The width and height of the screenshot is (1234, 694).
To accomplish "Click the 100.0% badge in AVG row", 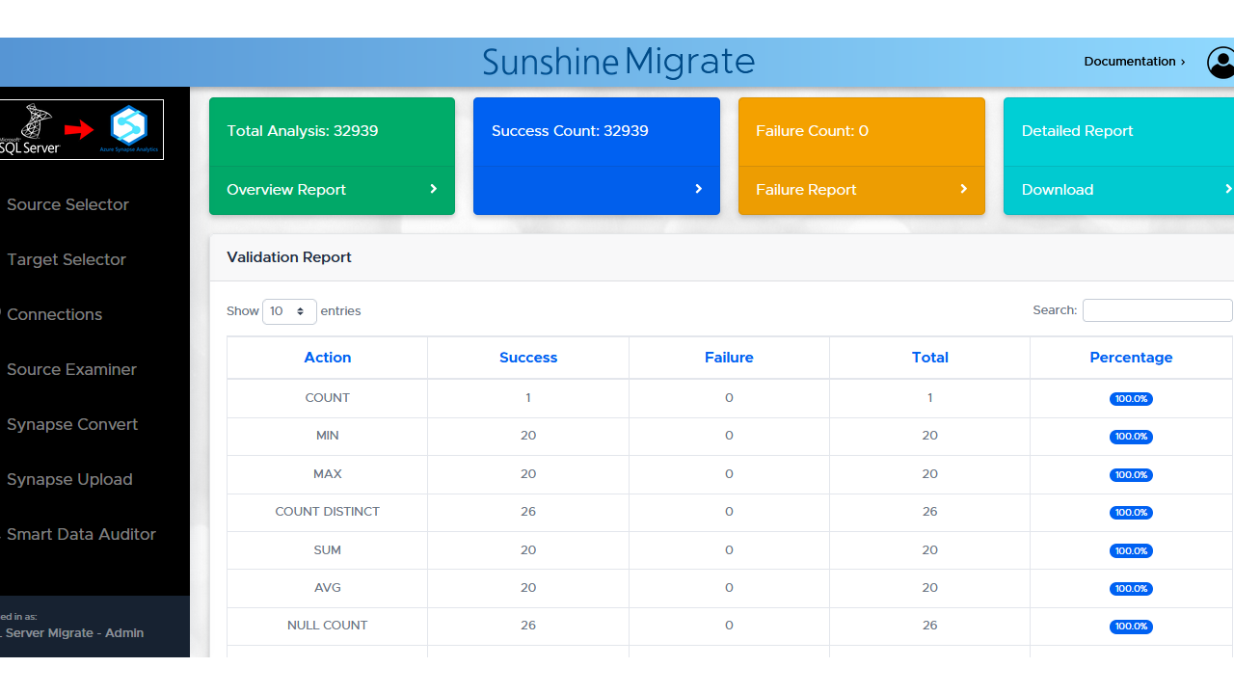I will coord(1131,589).
